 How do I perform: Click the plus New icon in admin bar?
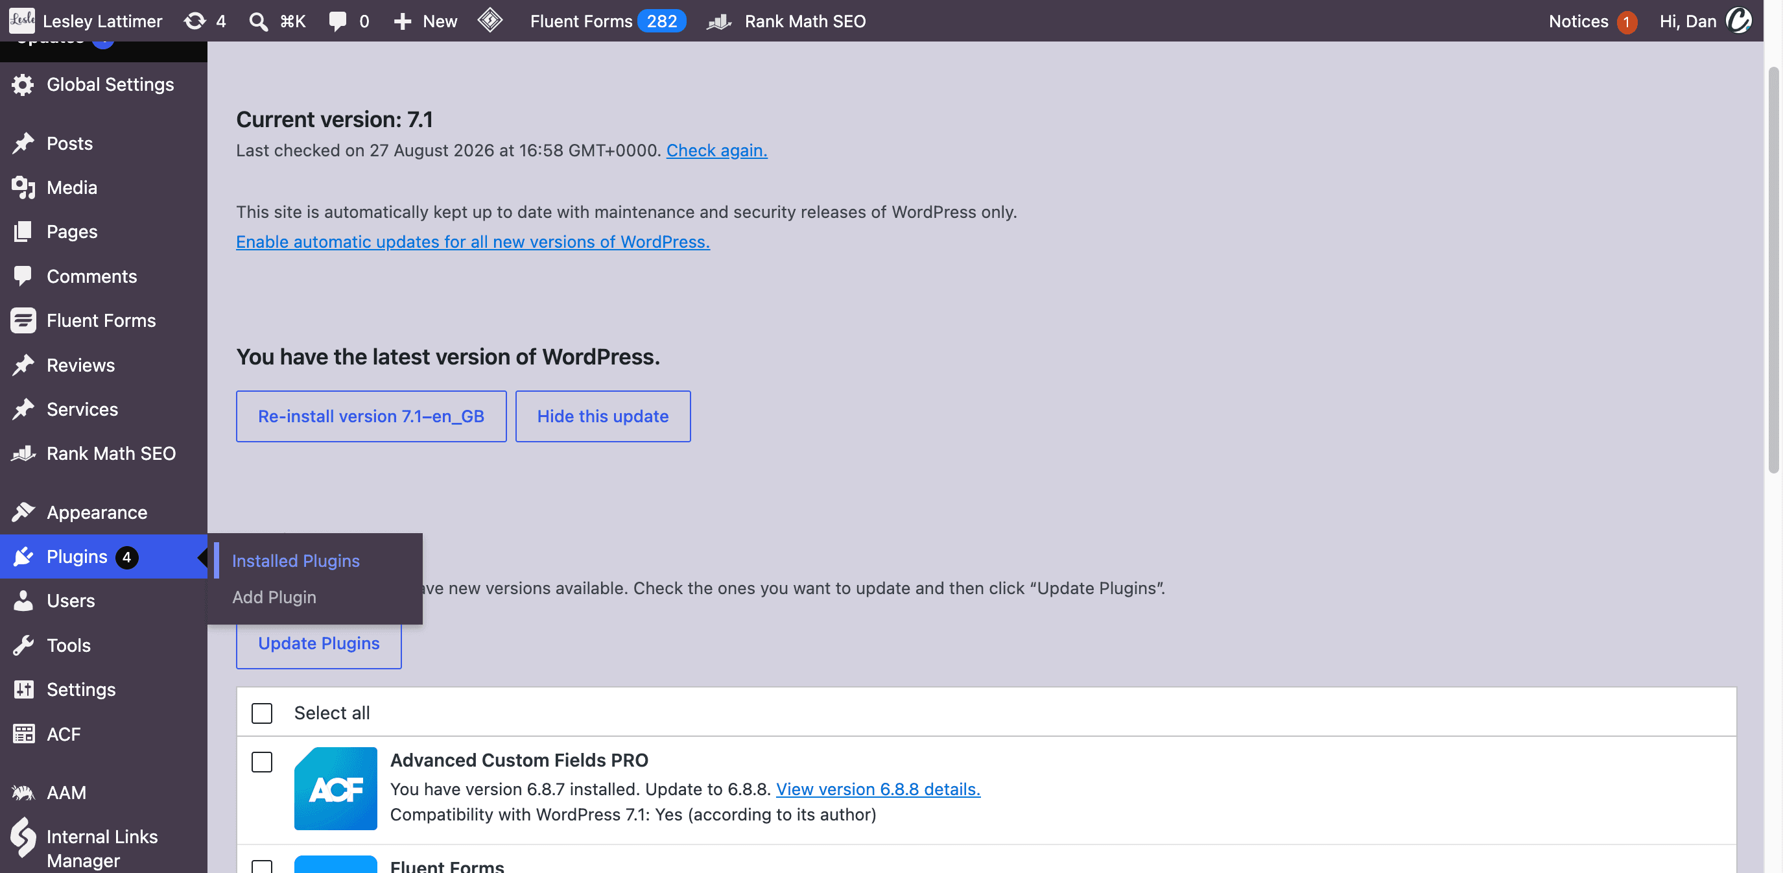[x=402, y=21]
